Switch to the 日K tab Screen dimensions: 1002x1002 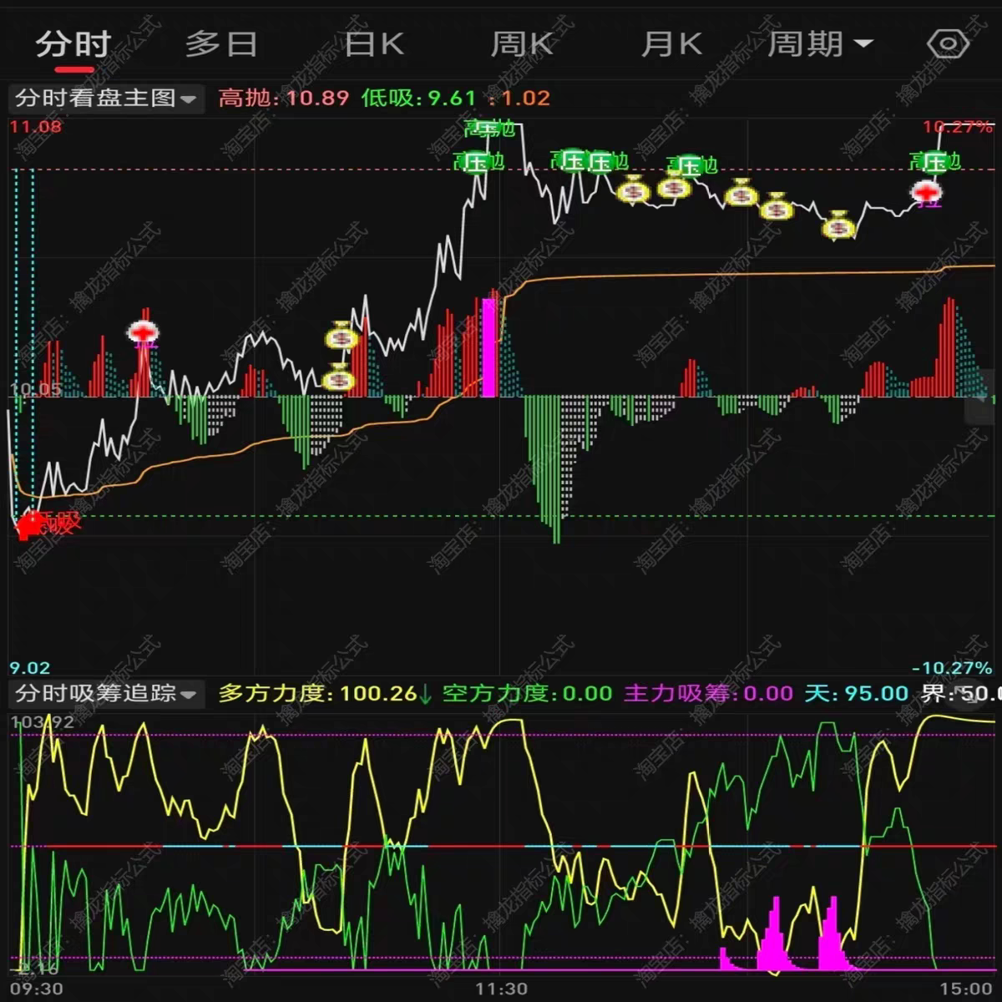coord(374,43)
